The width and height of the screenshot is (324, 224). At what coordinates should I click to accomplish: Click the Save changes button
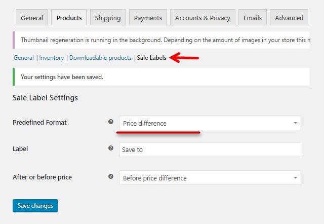[x=35, y=206]
